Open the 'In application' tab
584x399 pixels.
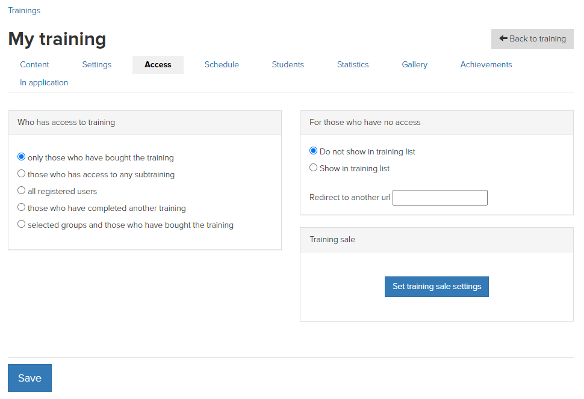coord(44,82)
